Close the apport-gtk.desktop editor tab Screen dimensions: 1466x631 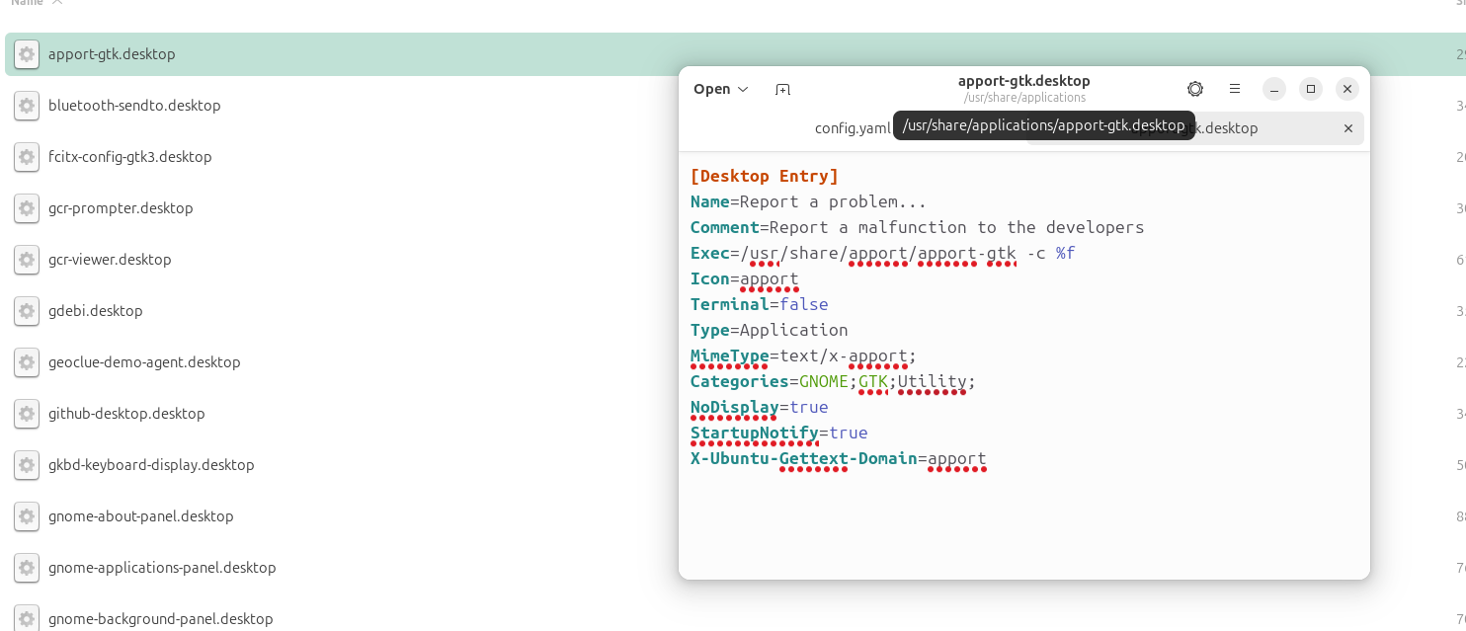point(1348,128)
